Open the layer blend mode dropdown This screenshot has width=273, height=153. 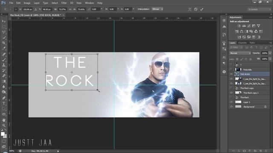pyautogui.click(x=240, y=53)
